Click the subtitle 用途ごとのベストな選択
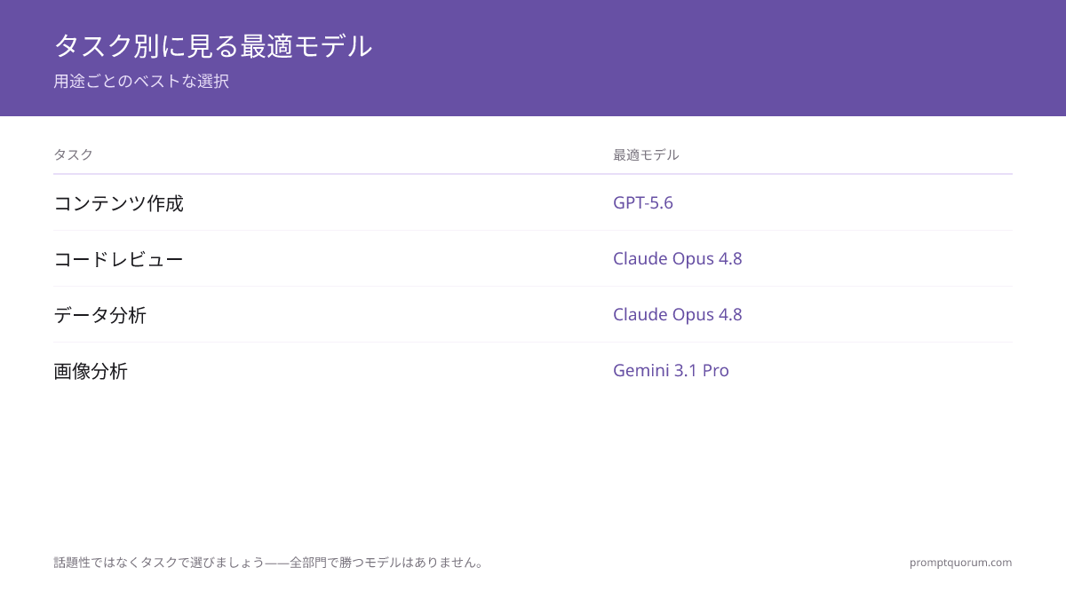This screenshot has height=599, width=1066. coord(141,81)
